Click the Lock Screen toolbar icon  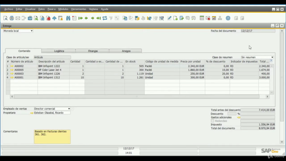click(60, 18)
